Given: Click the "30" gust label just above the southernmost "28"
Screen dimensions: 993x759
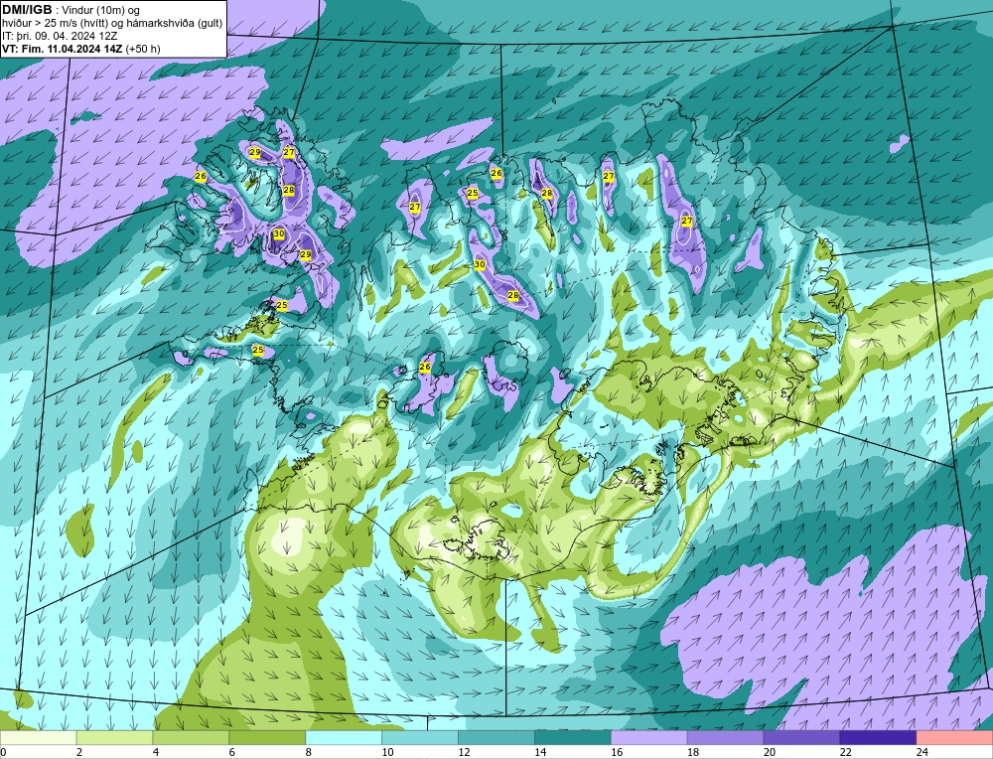Looking at the screenshot, I should coord(480,264).
